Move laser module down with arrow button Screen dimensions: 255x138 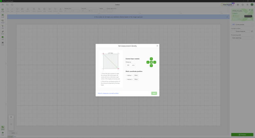(151, 66)
